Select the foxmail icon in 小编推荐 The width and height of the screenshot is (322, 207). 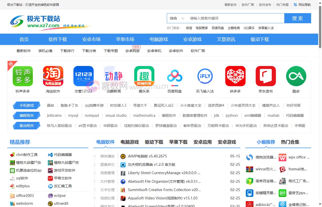(283, 169)
